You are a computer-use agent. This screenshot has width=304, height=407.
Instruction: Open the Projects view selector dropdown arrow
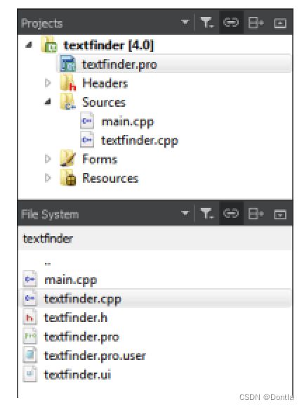point(185,22)
